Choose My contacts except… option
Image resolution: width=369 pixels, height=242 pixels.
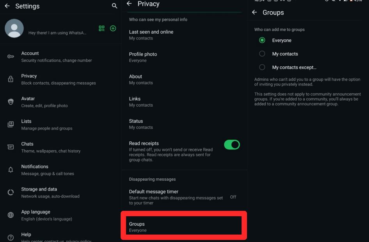pos(262,67)
